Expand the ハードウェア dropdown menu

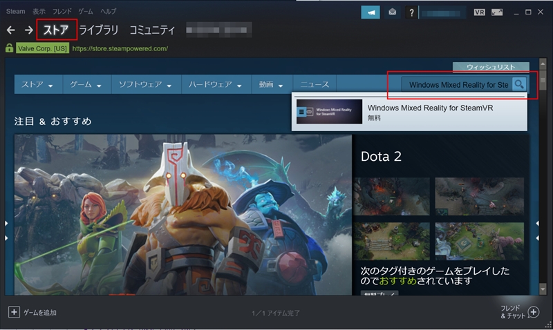click(x=216, y=85)
